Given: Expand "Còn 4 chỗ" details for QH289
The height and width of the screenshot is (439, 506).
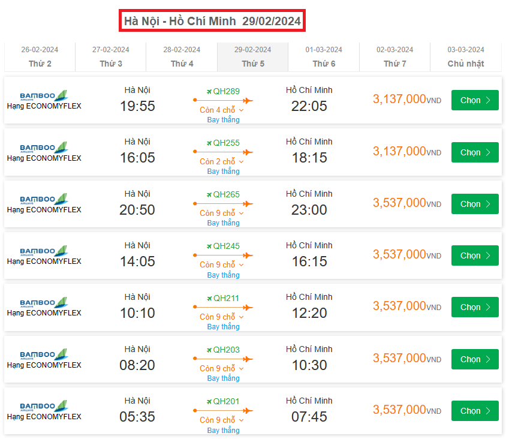Looking at the screenshot, I should click(222, 110).
